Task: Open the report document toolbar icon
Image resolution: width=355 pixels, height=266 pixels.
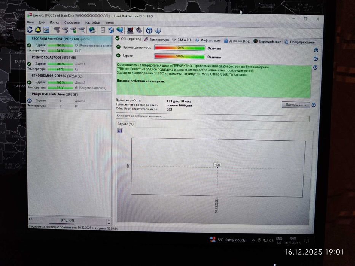Action: pyautogui.click(x=103, y=30)
